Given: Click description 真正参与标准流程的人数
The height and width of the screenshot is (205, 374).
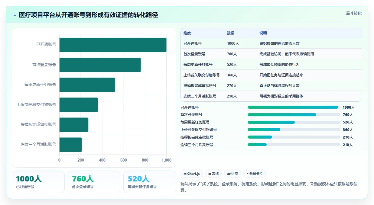Looking at the screenshot, I should pos(279,86).
